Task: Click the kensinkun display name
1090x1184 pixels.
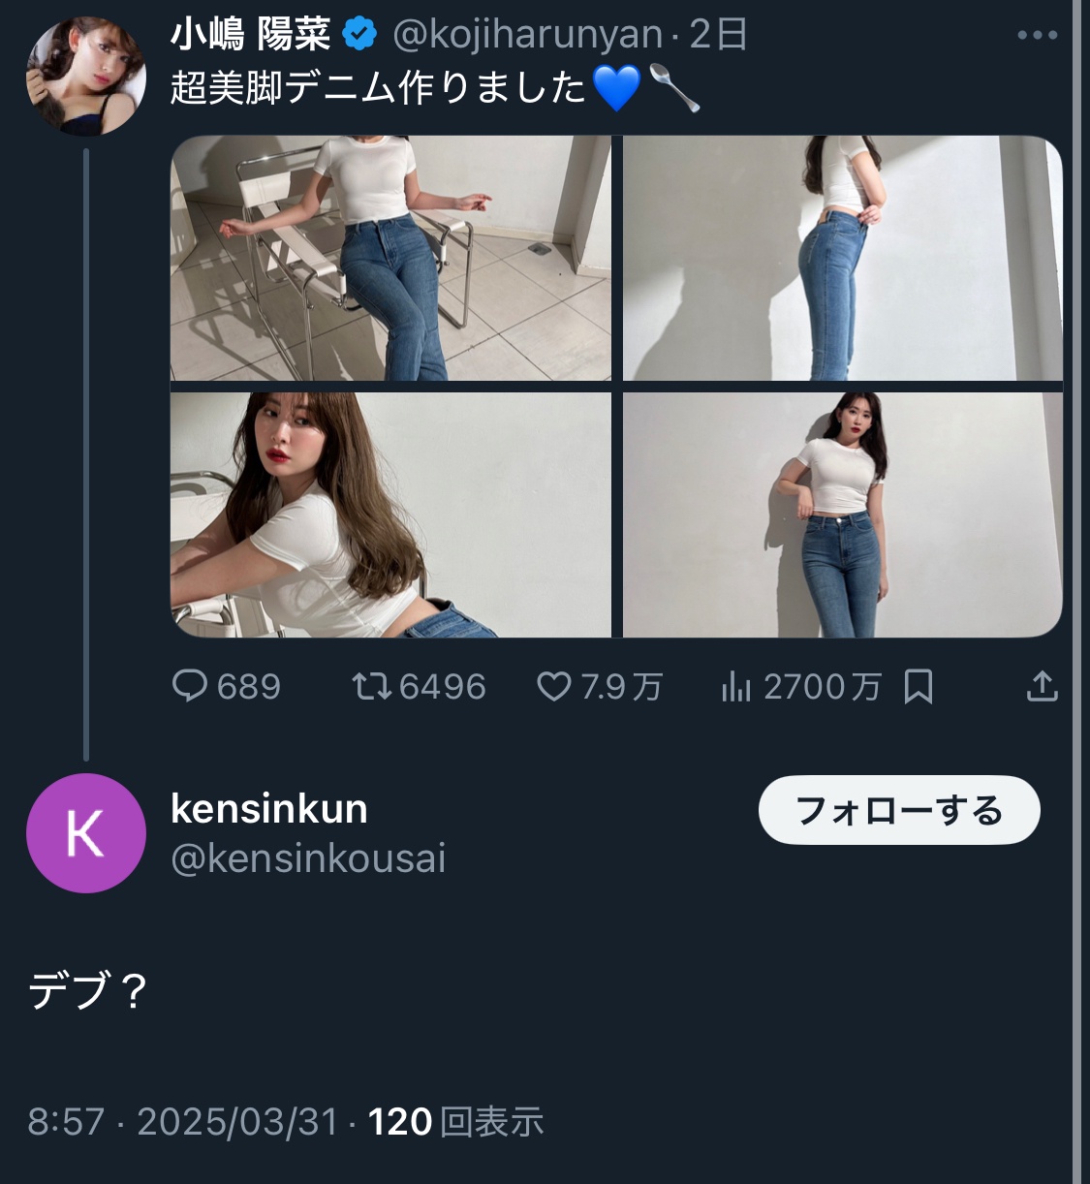Action: pyautogui.click(x=269, y=808)
